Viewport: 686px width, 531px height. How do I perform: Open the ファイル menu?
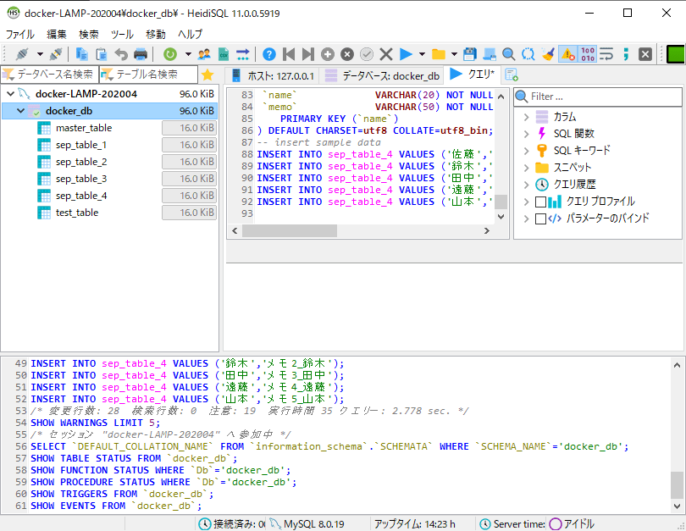pyautogui.click(x=20, y=34)
